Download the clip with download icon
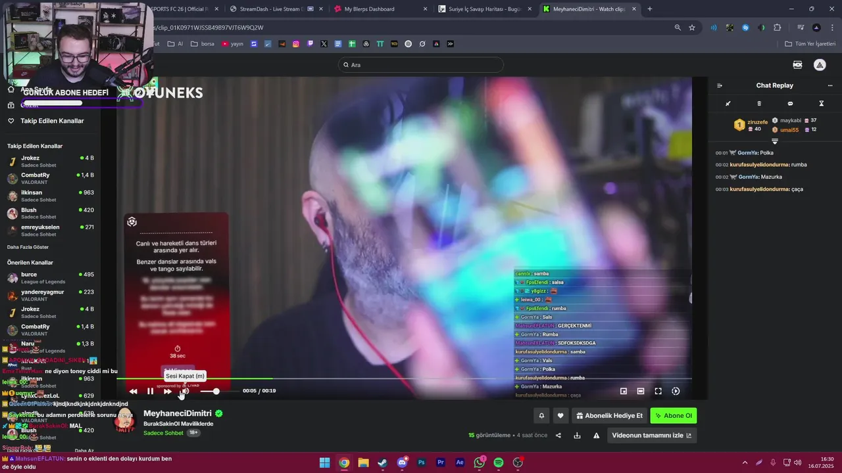This screenshot has width=842, height=473. pyautogui.click(x=577, y=436)
